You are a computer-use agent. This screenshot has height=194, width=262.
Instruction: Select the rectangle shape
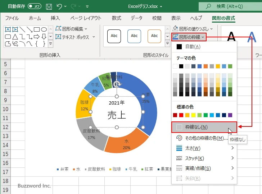[x=37, y=29]
